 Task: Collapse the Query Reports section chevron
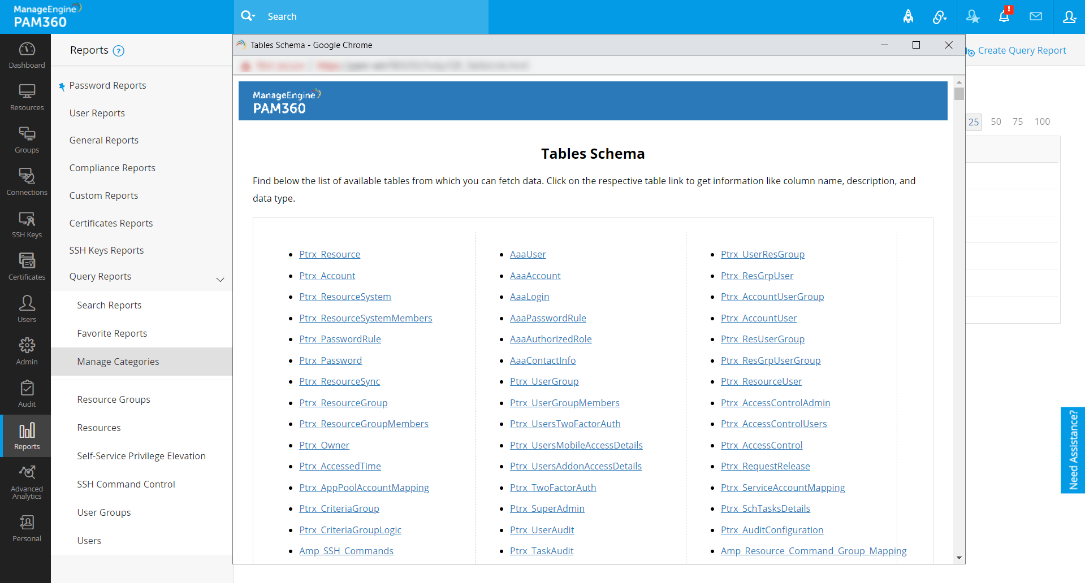point(221,279)
